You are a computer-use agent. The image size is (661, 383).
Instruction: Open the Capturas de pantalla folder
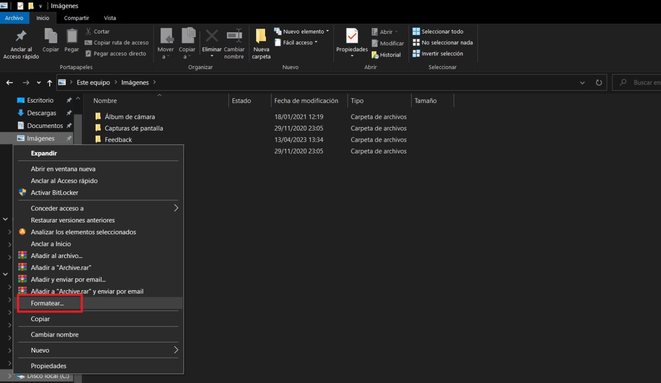tap(133, 128)
